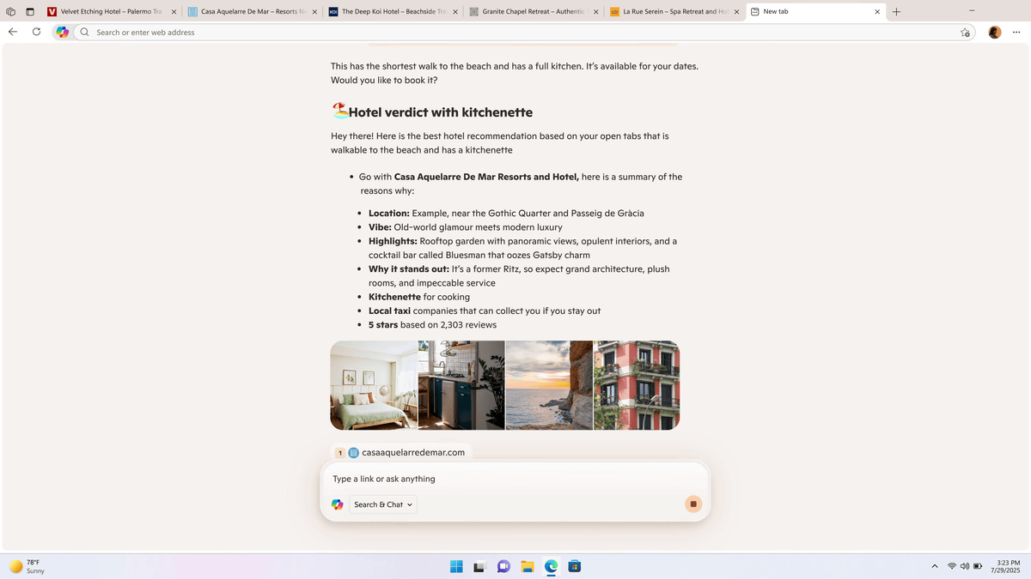1031x579 pixels.
Task: Switch to the La Rue Serein tab
Action: tap(675, 12)
